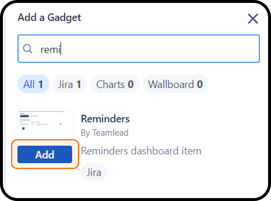The image size is (271, 201).
Task: Click the Reminders dashboard item description
Action: coord(141,151)
